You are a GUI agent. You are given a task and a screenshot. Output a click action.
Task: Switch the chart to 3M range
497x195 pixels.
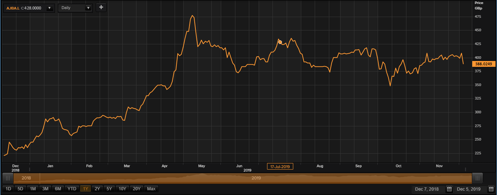[x=45, y=189]
